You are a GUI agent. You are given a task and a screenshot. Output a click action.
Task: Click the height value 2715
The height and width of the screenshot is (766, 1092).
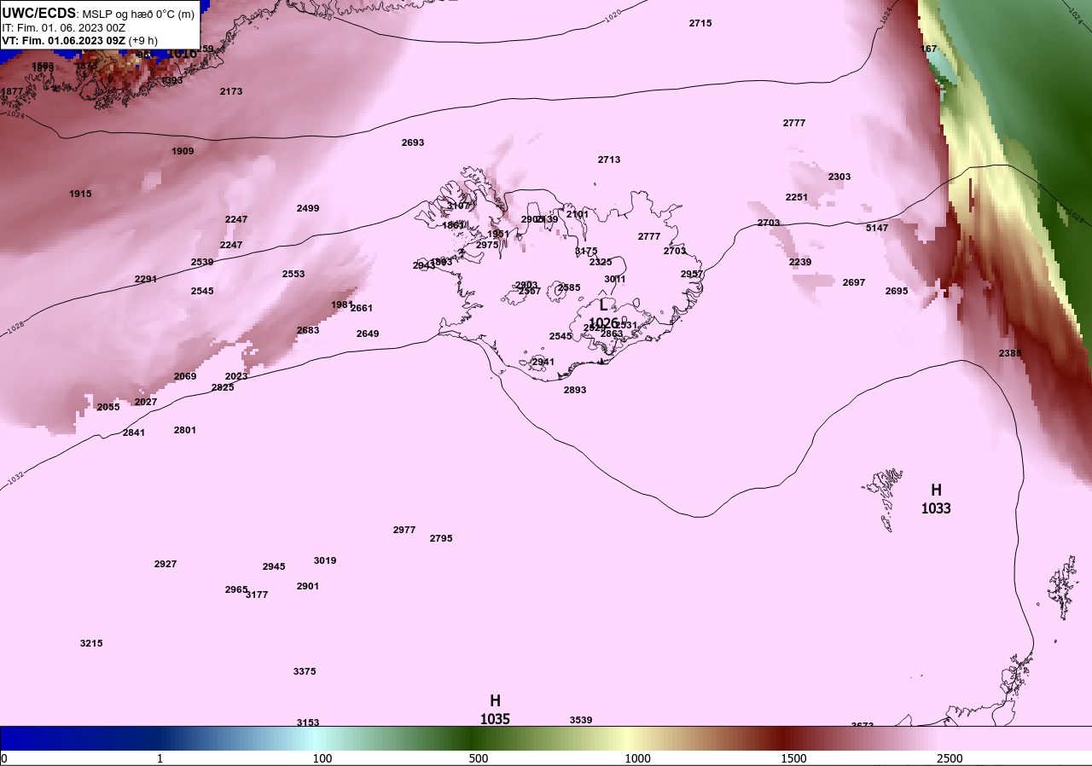click(x=700, y=23)
